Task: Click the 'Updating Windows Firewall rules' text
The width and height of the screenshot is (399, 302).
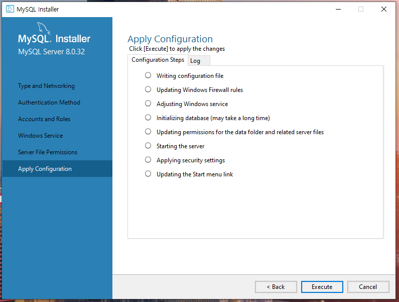Action: [200, 90]
